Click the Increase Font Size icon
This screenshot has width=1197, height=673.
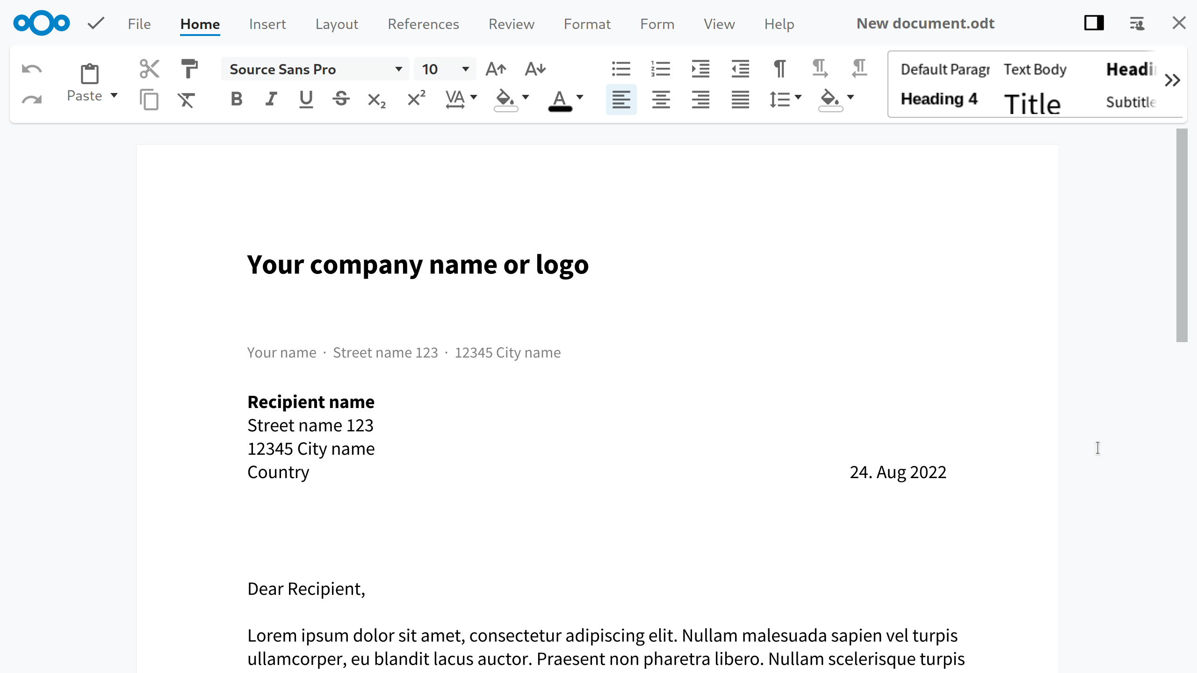[496, 69]
